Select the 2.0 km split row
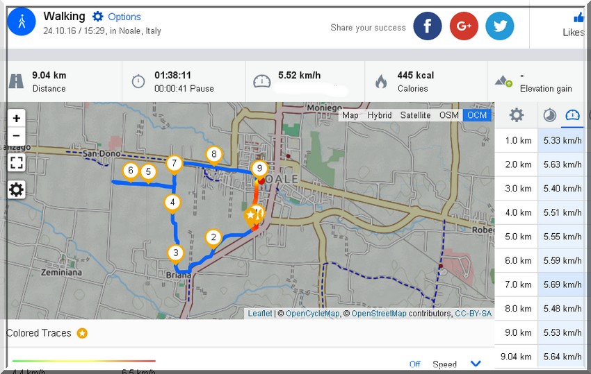This screenshot has height=374, width=591. click(x=540, y=164)
